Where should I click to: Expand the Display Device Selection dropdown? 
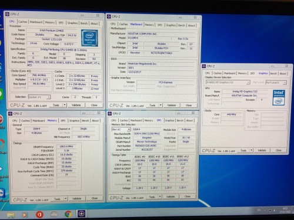tap(228, 82)
